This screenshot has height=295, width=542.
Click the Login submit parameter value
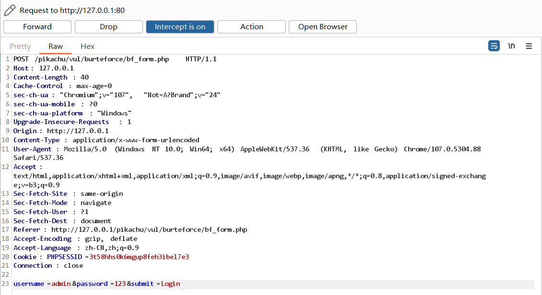click(x=170, y=284)
